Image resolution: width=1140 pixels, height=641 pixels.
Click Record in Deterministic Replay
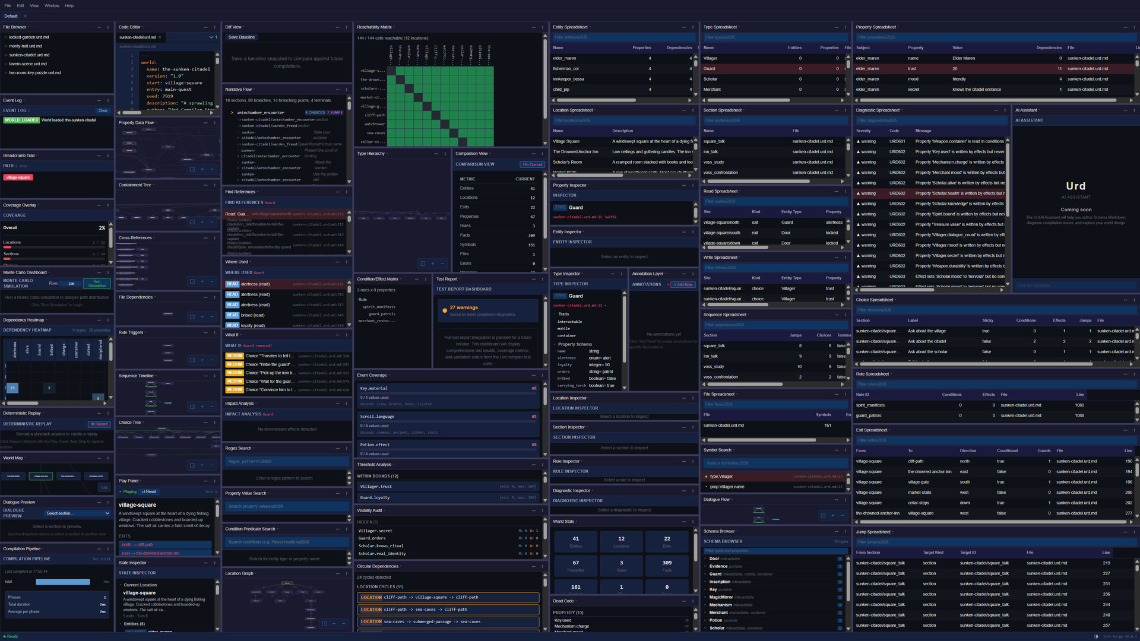[99, 424]
